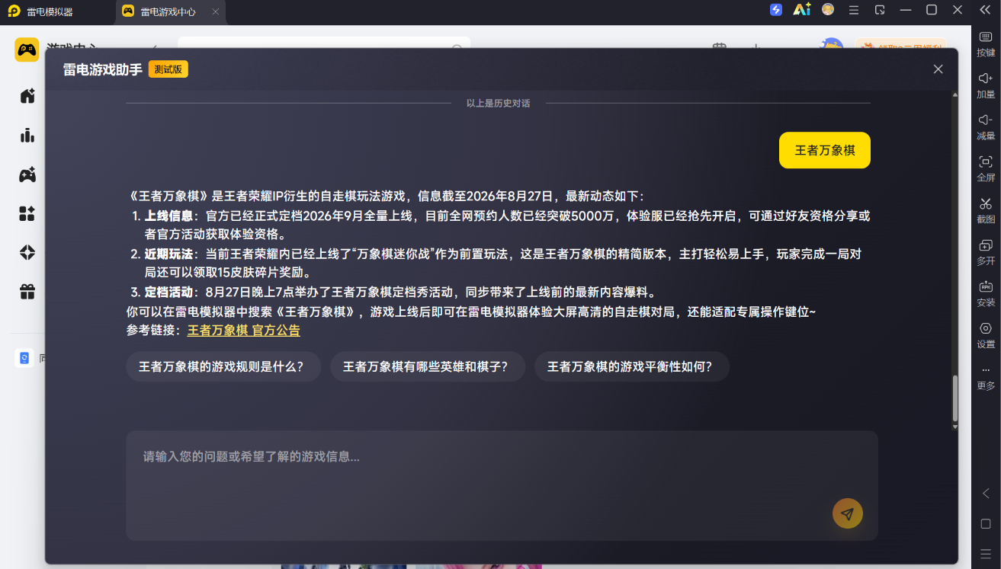Show 更多 tools in right sidebar
1001x569 pixels.
click(986, 378)
